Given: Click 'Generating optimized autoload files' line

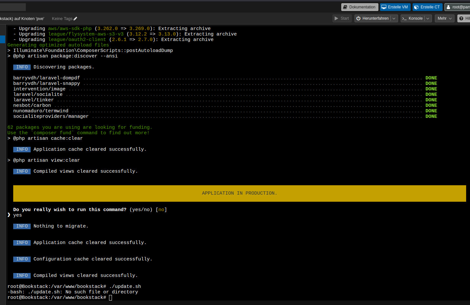Looking at the screenshot, I should pyautogui.click(x=58, y=45).
